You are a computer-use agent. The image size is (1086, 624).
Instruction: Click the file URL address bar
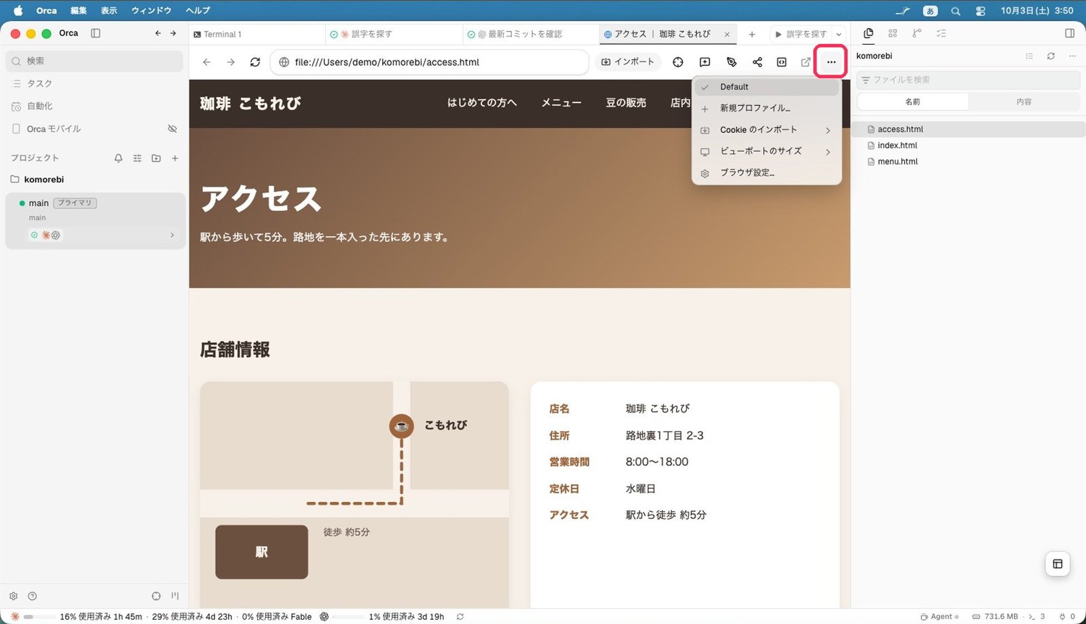click(430, 62)
